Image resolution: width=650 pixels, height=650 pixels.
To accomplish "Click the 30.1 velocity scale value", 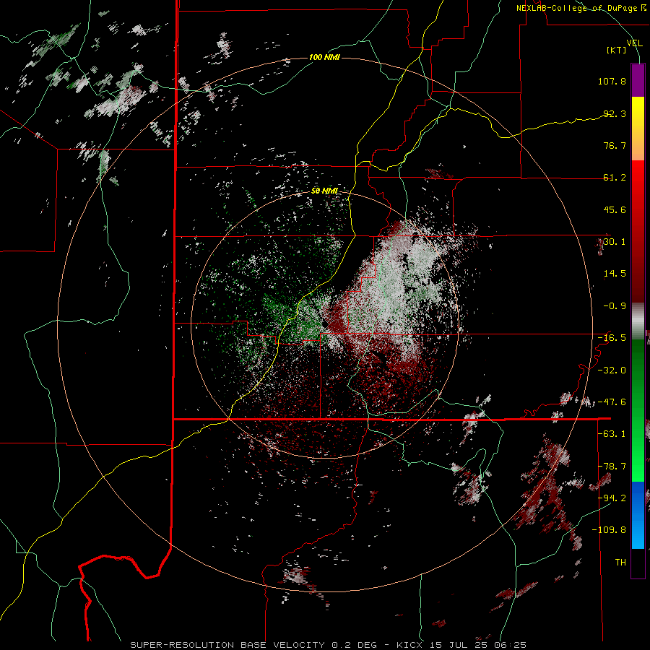I will (615, 242).
